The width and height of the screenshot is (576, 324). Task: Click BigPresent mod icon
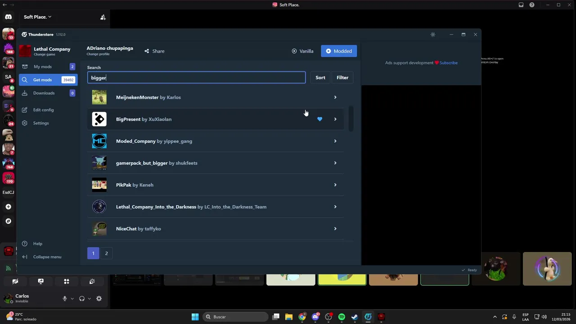click(99, 119)
